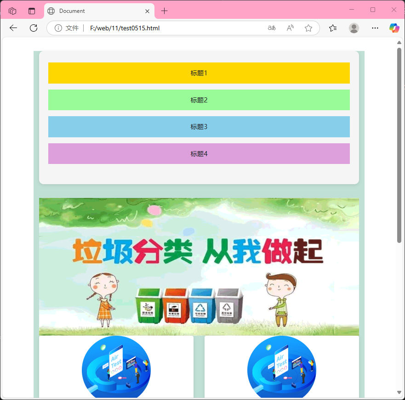Open the favorites bar hub icon
405x400 pixels.
coord(332,28)
